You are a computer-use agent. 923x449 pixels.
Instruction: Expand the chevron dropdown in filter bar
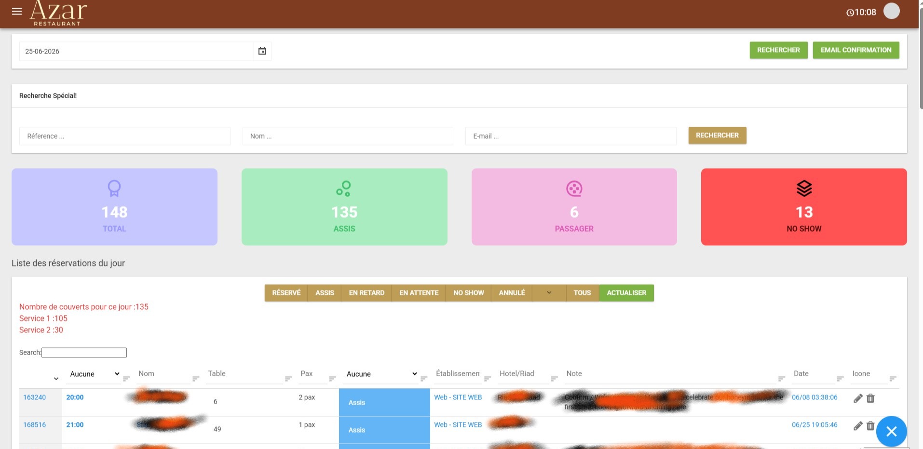coord(549,293)
